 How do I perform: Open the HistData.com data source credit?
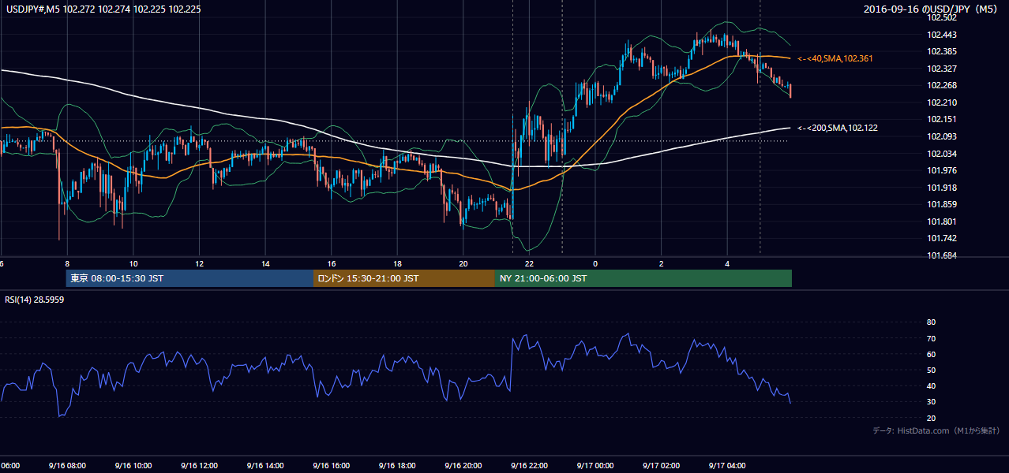(936, 430)
